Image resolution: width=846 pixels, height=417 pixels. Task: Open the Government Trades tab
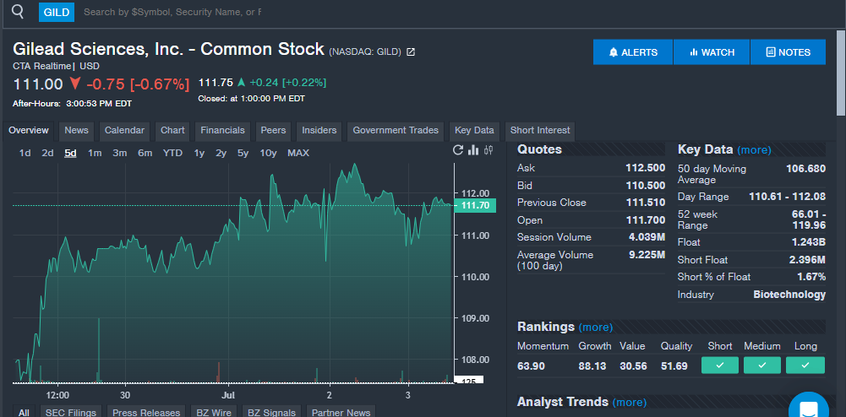(396, 130)
